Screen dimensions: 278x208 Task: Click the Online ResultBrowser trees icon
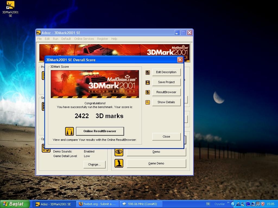point(69,131)
